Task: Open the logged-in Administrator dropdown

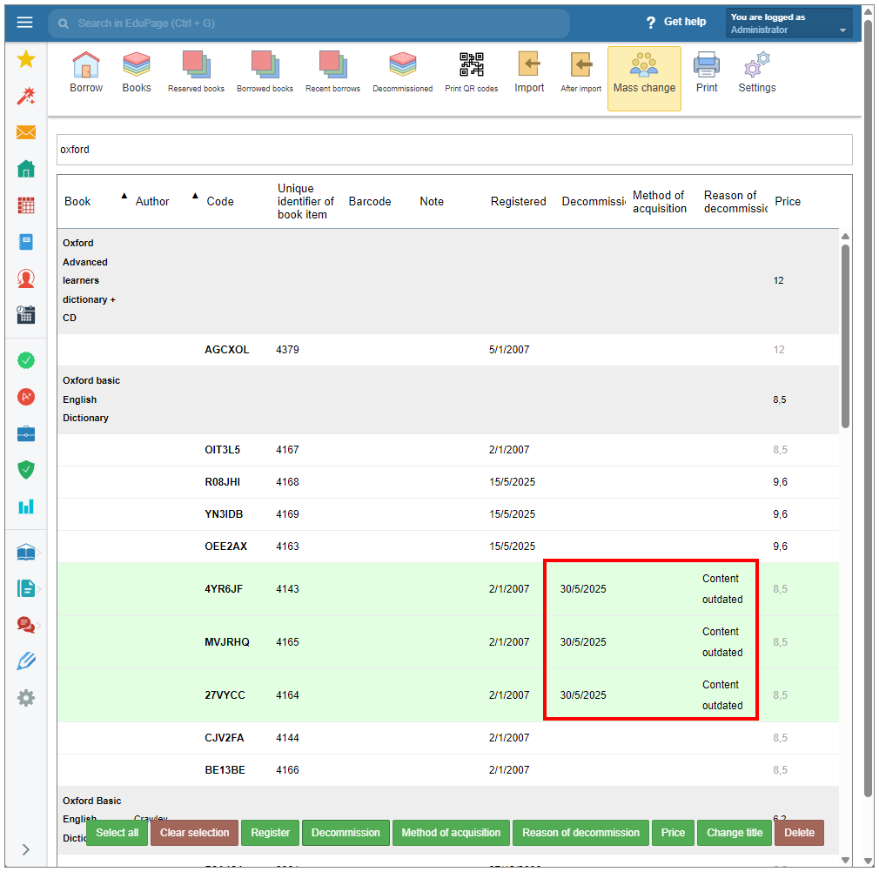Action: [788, 23]
